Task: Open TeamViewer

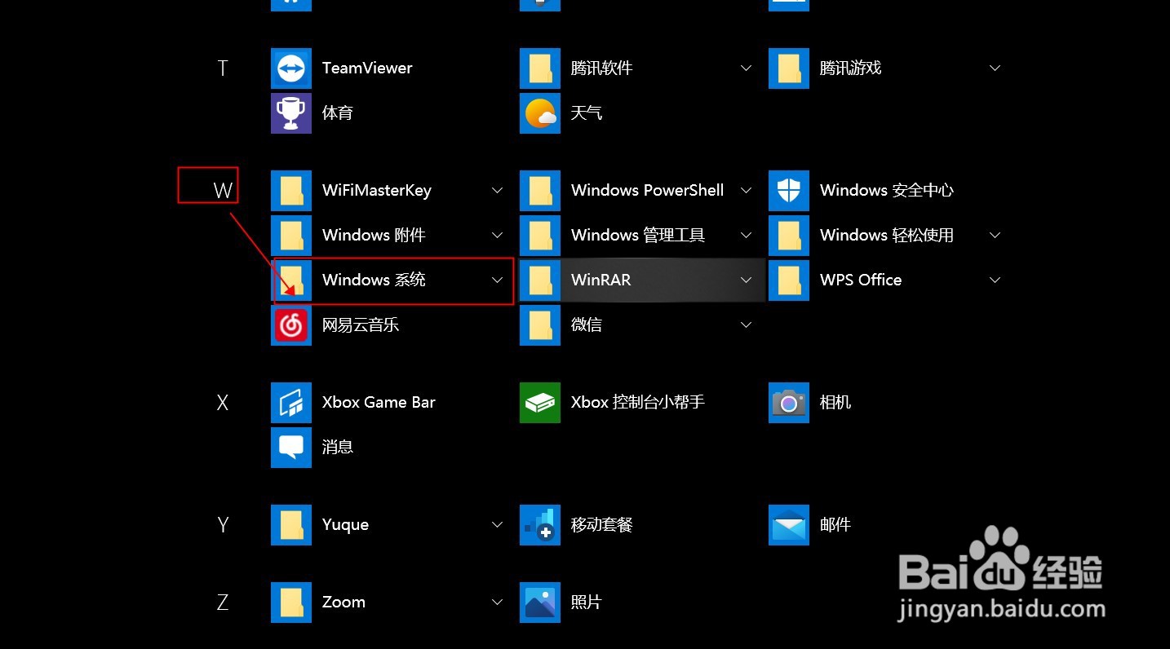Action: (x=367, y=68)
